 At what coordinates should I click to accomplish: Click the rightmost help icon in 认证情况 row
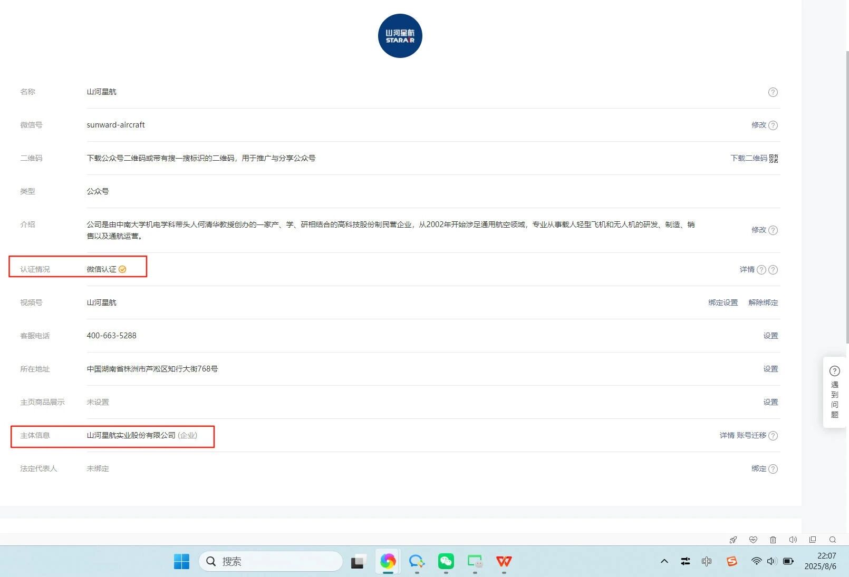click(773, 270)
